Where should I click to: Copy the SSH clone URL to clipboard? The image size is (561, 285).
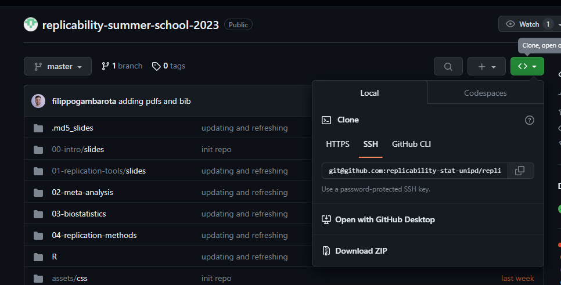tap(520, 171)
